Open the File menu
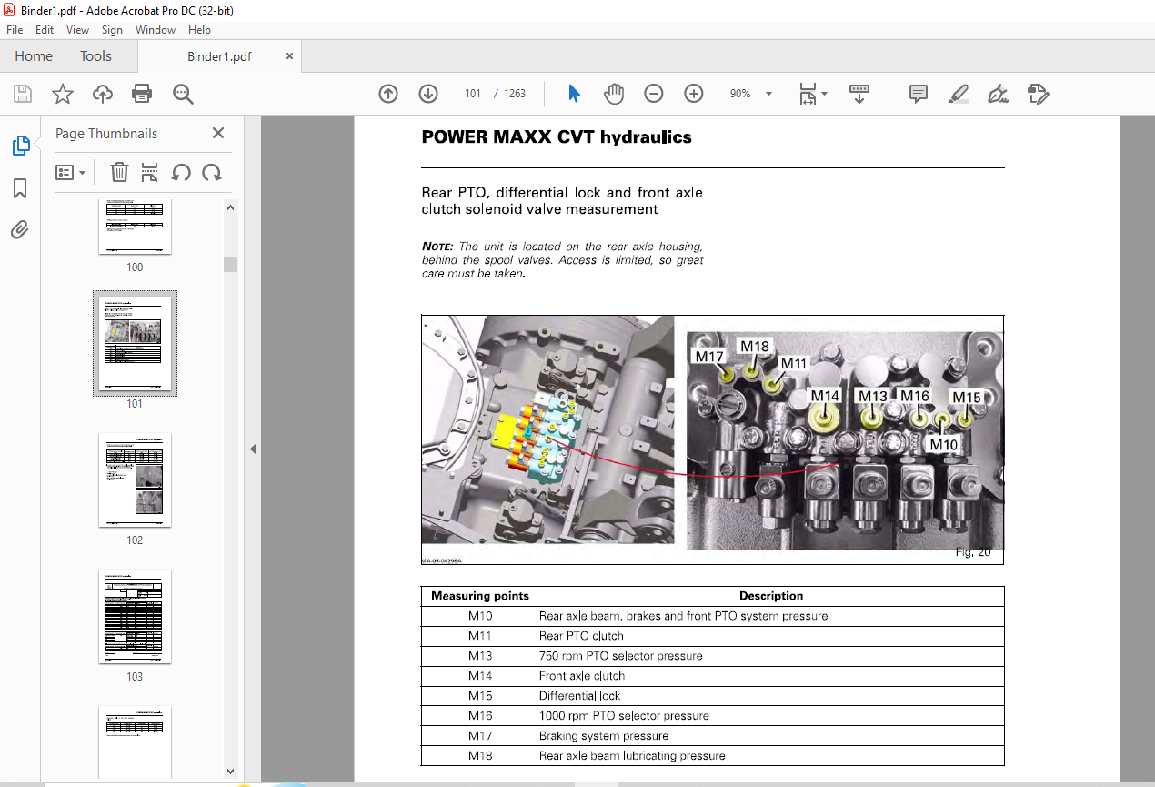Image resolution: width=1155 pixels, height=787 pixels. click(15, 30)
